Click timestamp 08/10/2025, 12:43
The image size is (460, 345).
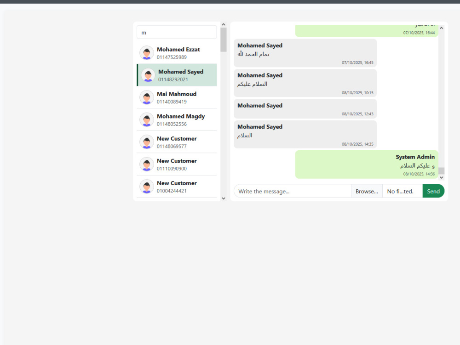click(x=357, y=114)
